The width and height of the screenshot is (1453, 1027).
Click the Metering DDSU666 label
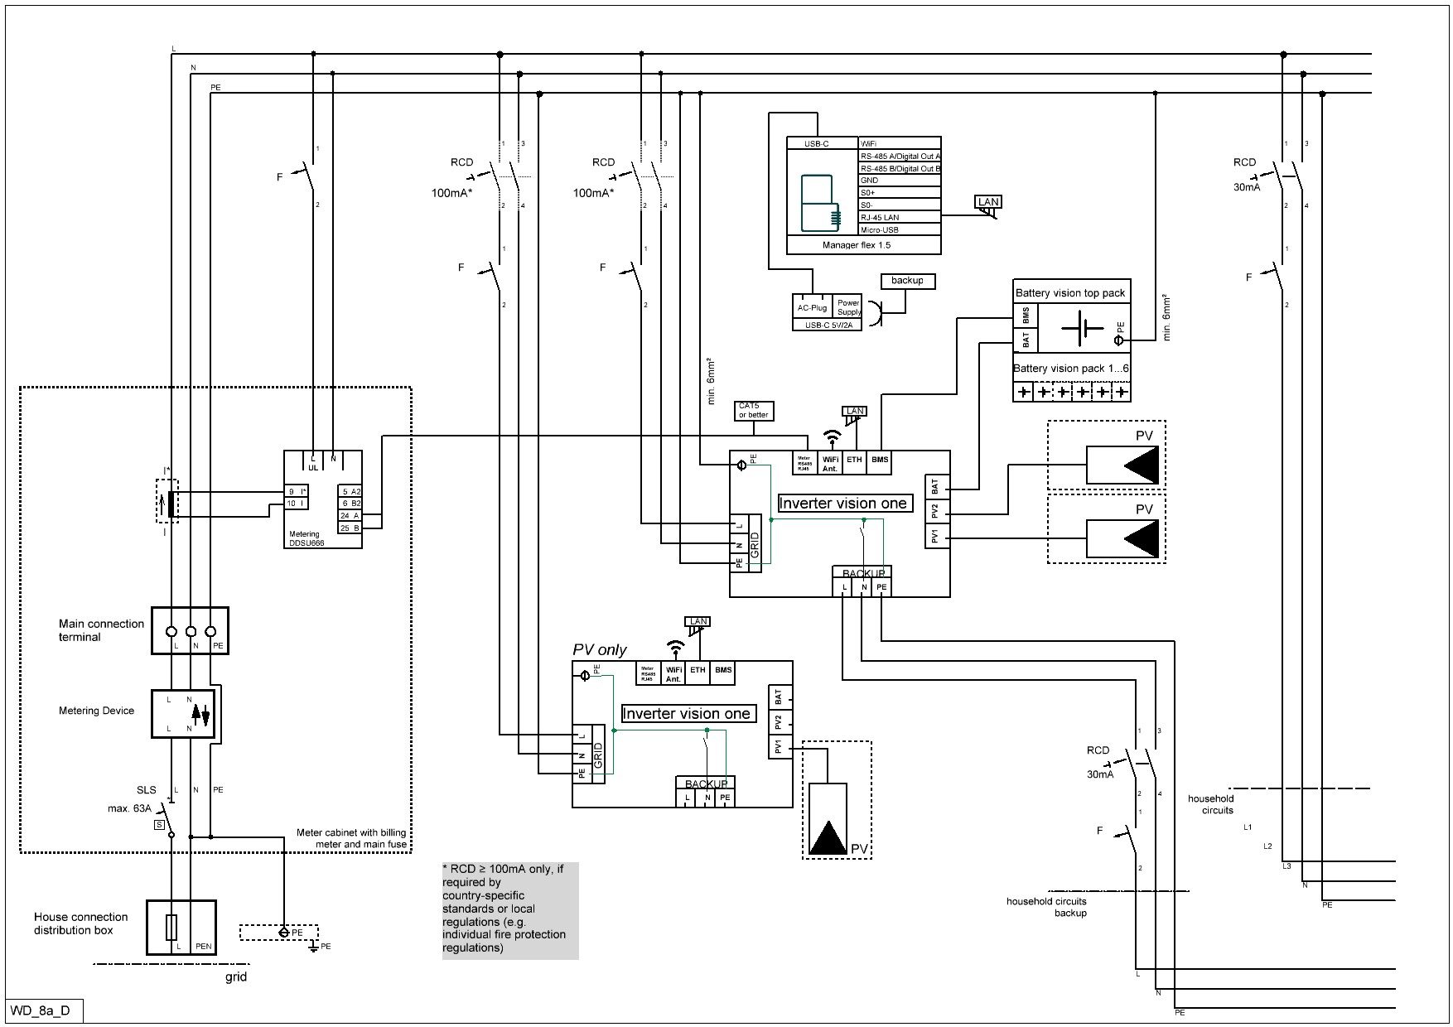tap(305, 538)
